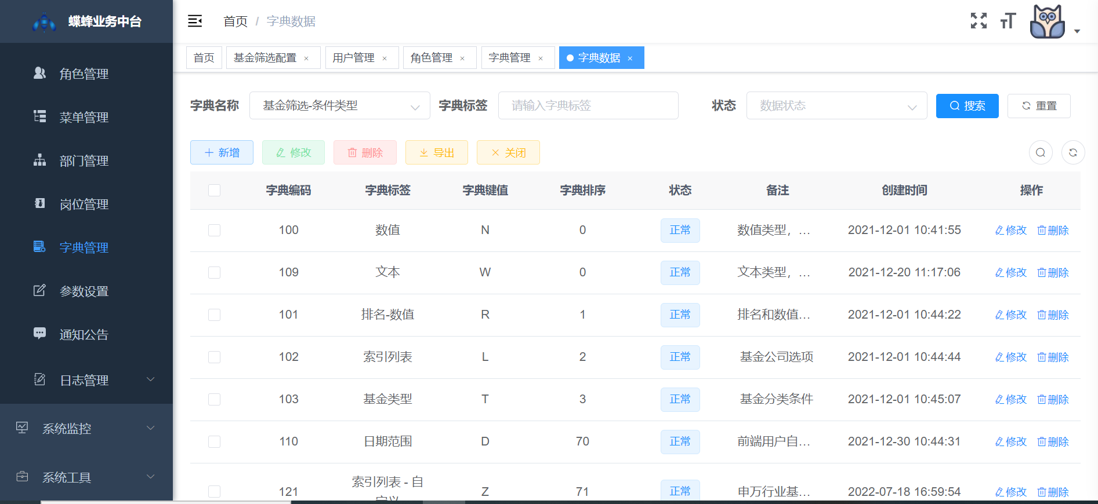Expand 系统工具 submenu
The image size is (1098, 504).
(86, 477)
